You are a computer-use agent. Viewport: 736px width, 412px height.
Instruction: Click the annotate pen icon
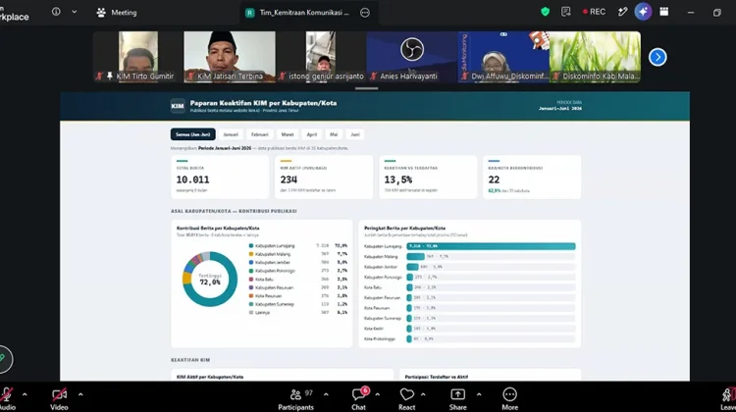click(x=622, y=12)
